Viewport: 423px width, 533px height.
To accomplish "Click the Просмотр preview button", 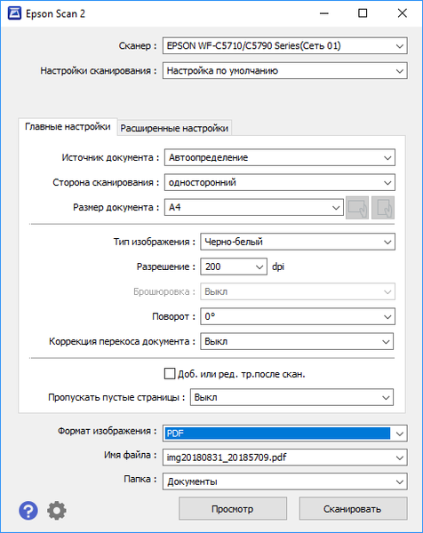I will pyautogui.click(x=233, y=509).
